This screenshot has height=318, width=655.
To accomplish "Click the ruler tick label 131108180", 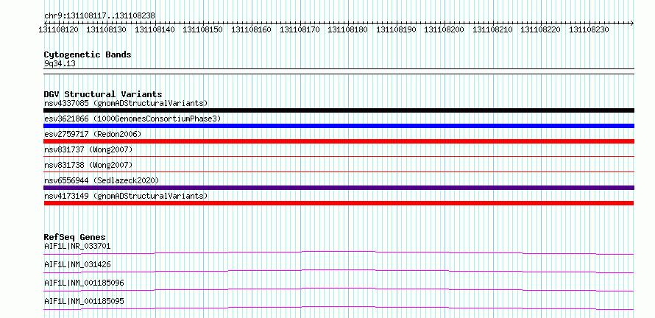I will tap(347, 29).
